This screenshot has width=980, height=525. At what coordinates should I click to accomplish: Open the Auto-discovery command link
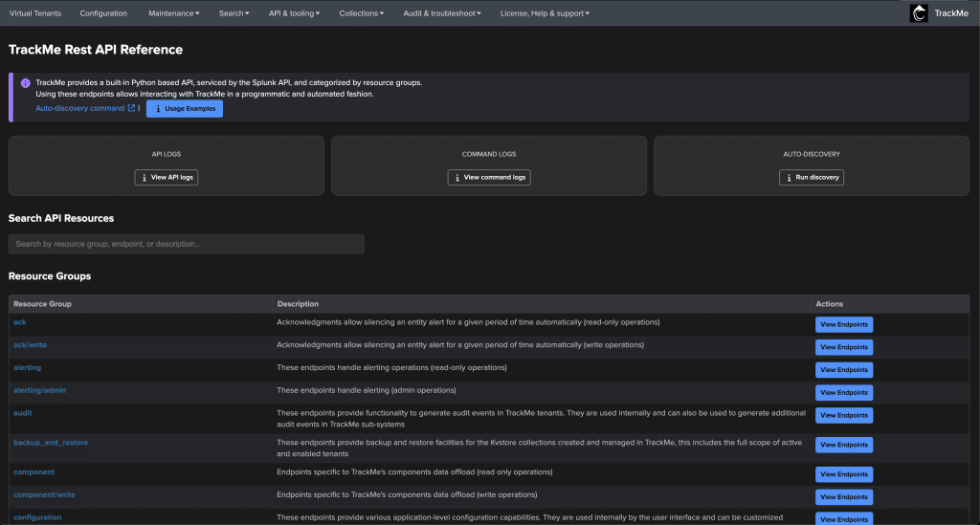coord(79,108)
